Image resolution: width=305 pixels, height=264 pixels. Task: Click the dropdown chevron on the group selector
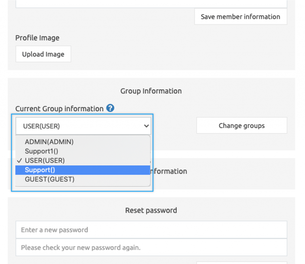pos(146,126)
